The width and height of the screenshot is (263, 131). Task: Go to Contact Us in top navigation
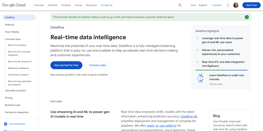(107, 5)
